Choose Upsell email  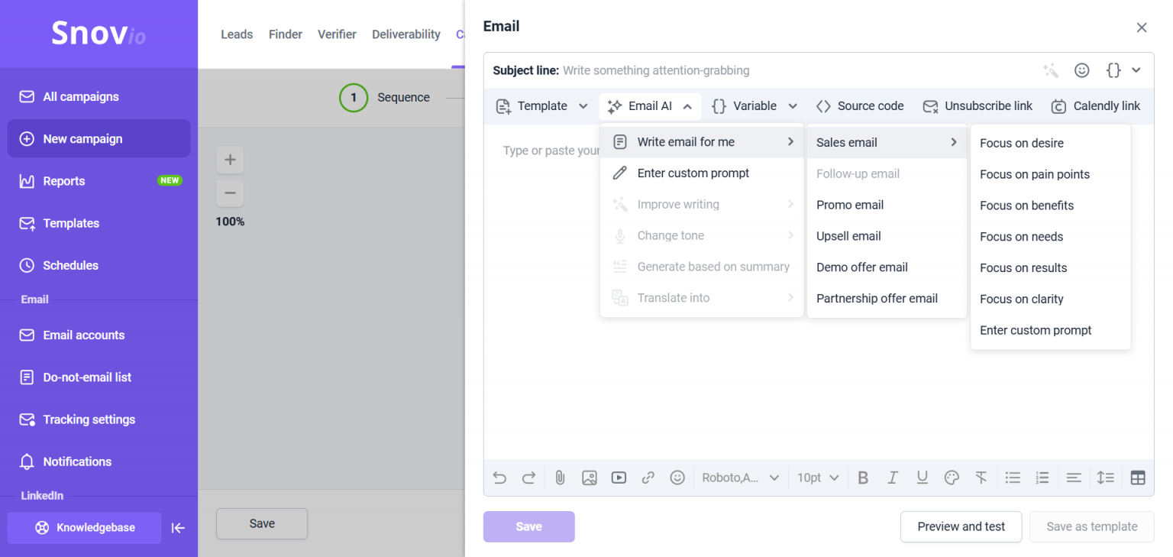point(887,236)
